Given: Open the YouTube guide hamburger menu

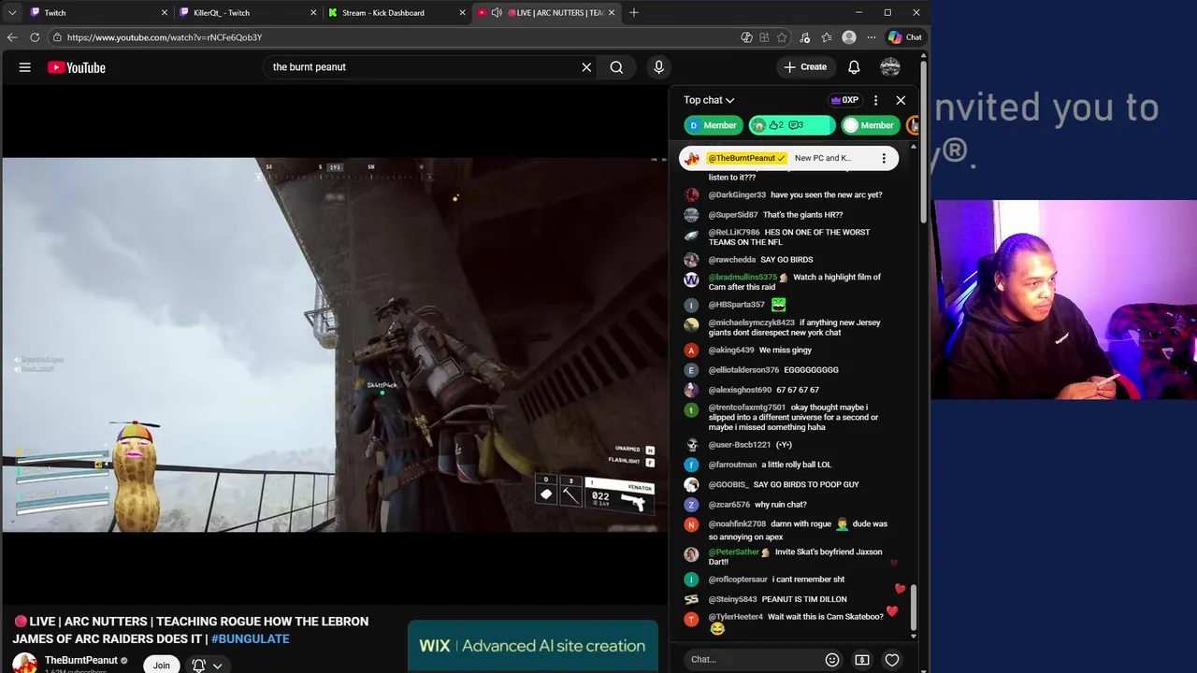Looking at the screenshot, I should point(25,67).
